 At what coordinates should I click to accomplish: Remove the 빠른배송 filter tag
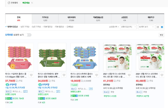coord(32,3)
